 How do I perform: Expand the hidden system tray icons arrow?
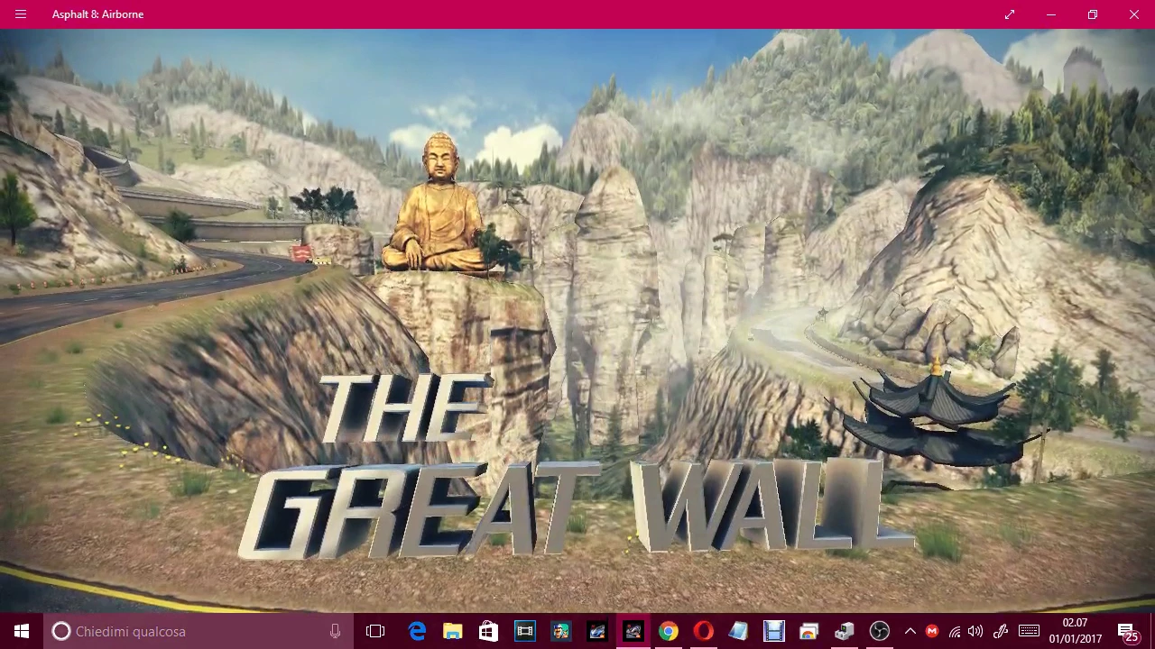(910, 632)
